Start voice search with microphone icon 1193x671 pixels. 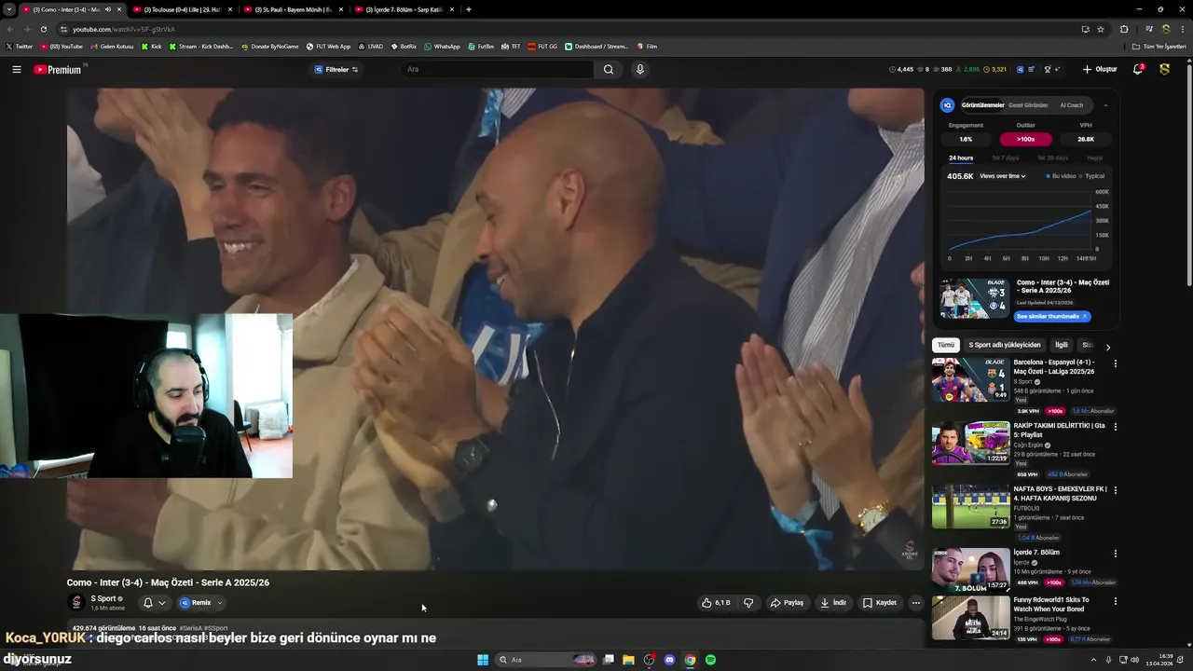(639, 69)
